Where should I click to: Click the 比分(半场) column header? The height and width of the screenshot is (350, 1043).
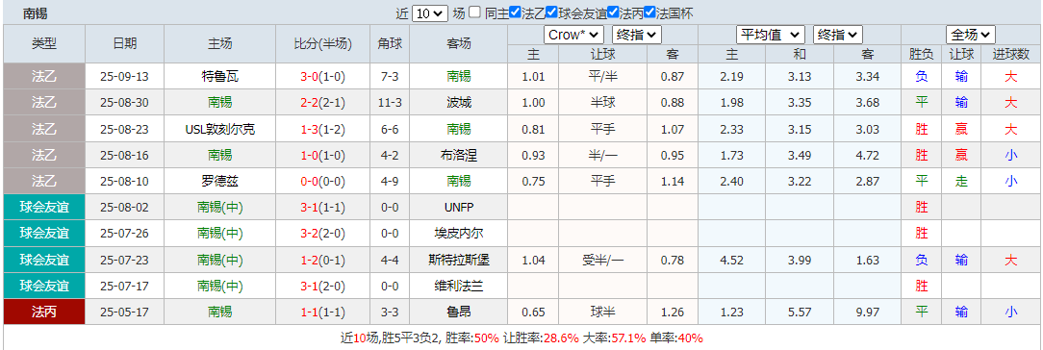pos(323,44)
